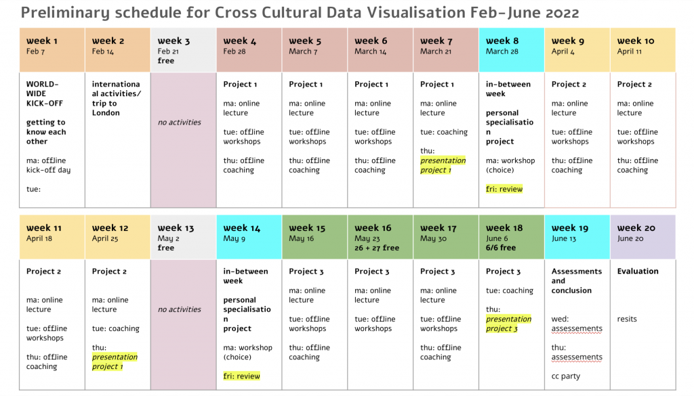
Task: Click the week 14 May 9 header cell
Action: tap(249, 237)
